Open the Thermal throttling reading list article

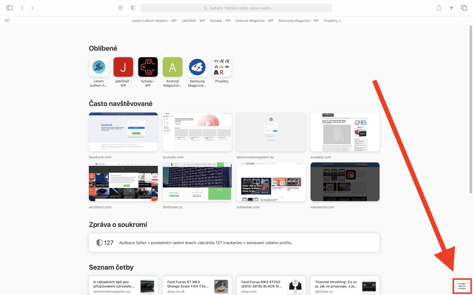coord(345,285)
